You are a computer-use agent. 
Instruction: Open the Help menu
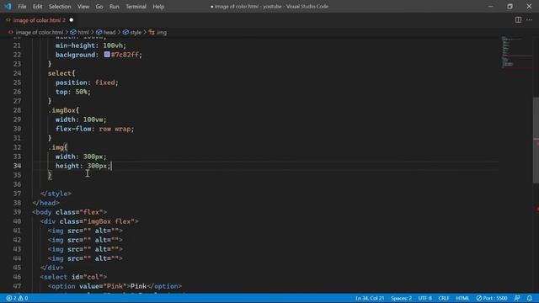(x=158, y=7)
